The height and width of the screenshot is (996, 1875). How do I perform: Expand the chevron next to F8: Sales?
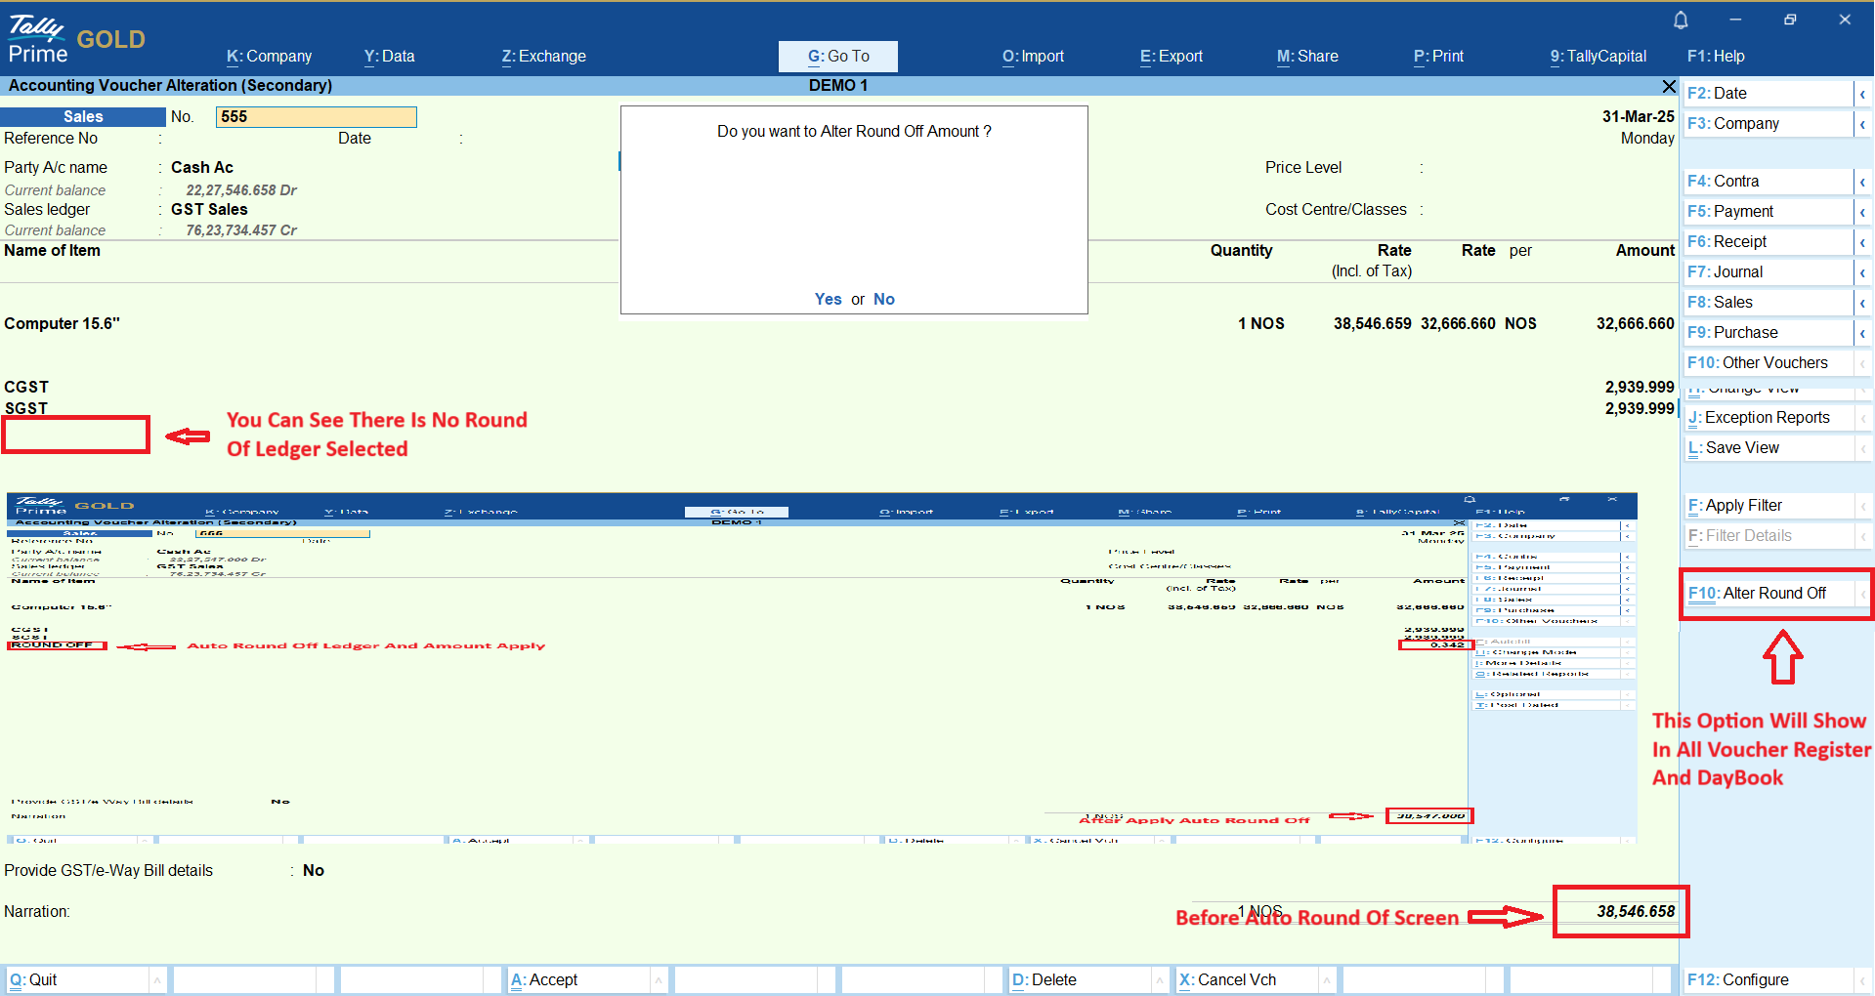[x=1862, y=303]
